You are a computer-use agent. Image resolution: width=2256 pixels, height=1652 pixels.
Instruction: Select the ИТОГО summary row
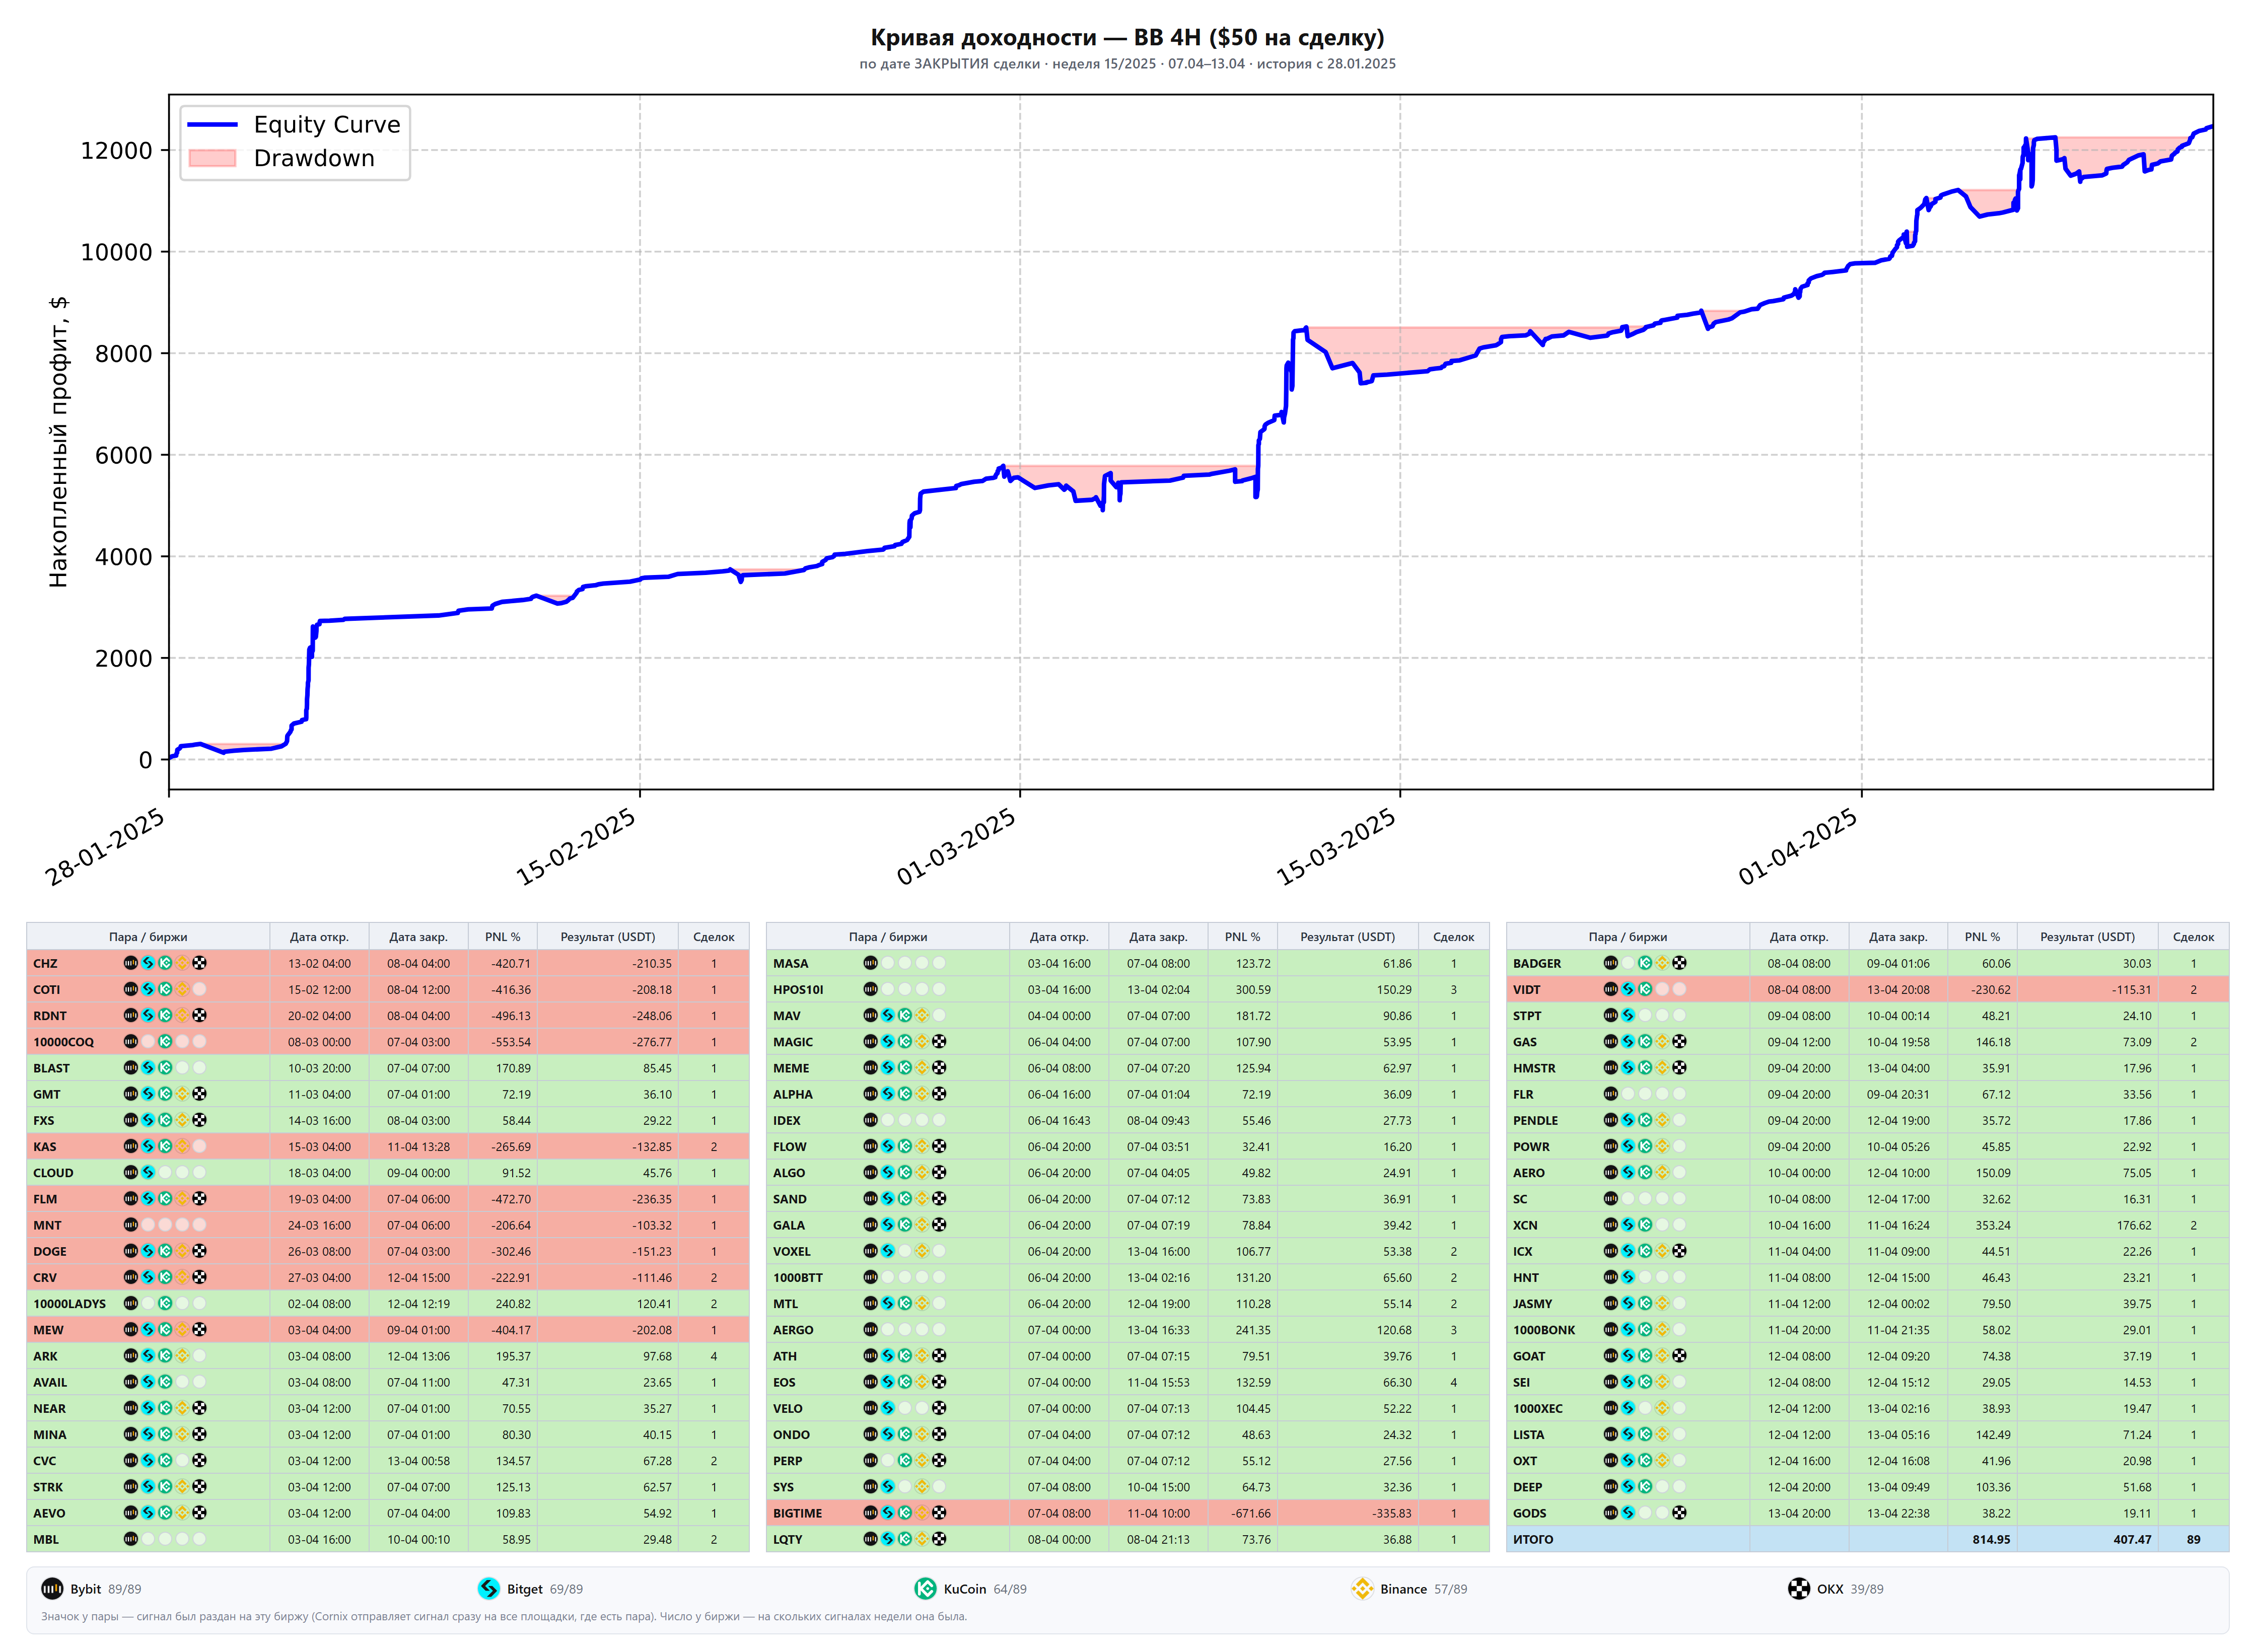click(1867, 1539)
